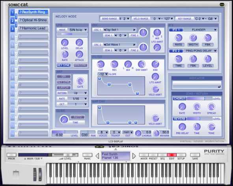Select the Harmonic Lead track slot

33,28
